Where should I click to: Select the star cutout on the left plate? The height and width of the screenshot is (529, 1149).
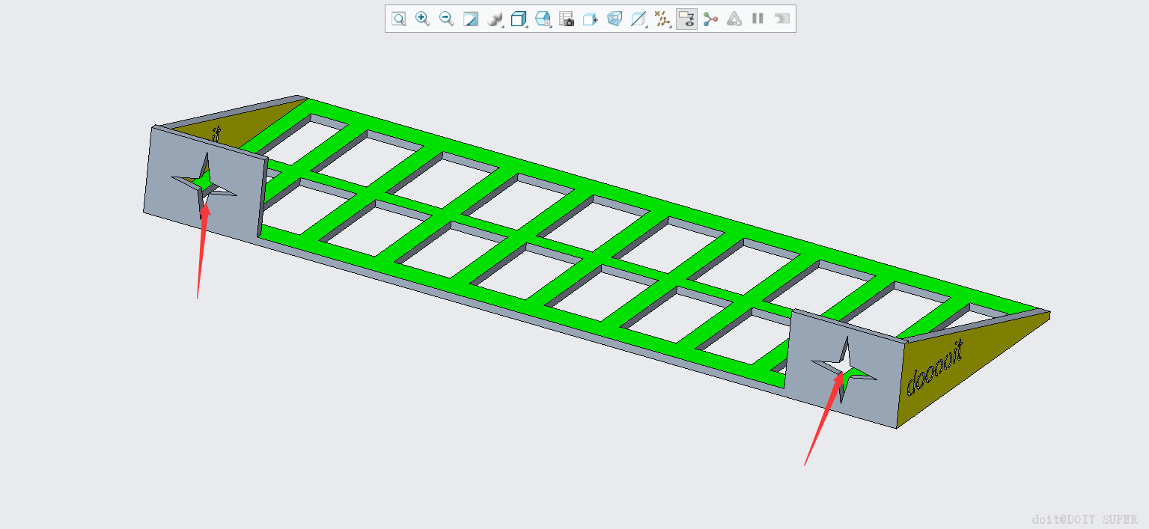204,184
